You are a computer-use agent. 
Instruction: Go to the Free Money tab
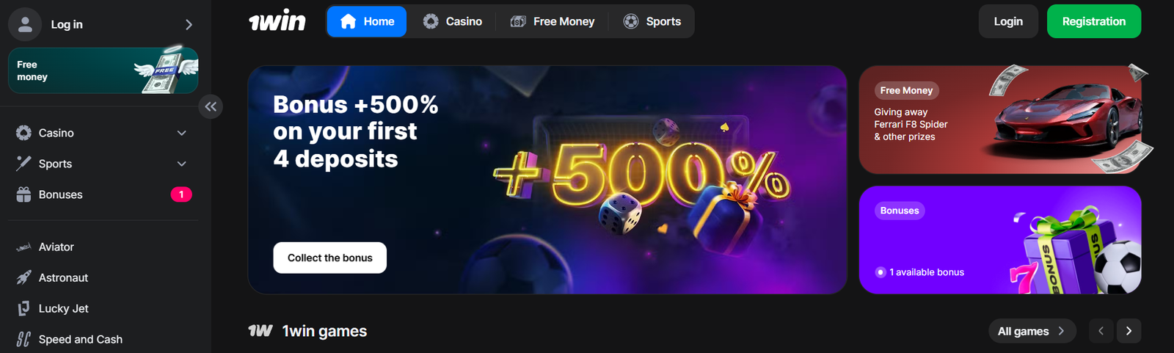click(553, 21)
